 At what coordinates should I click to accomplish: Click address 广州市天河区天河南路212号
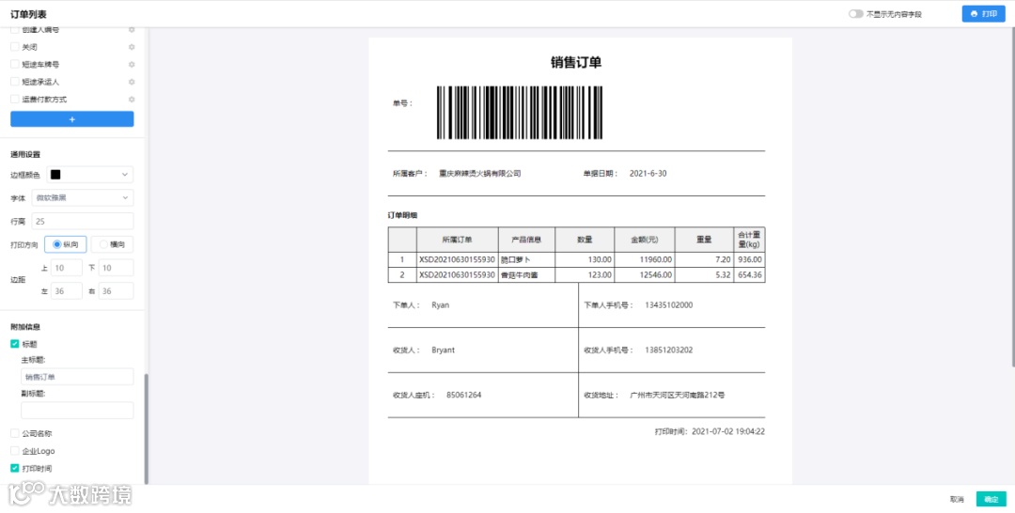coord(677,395)
